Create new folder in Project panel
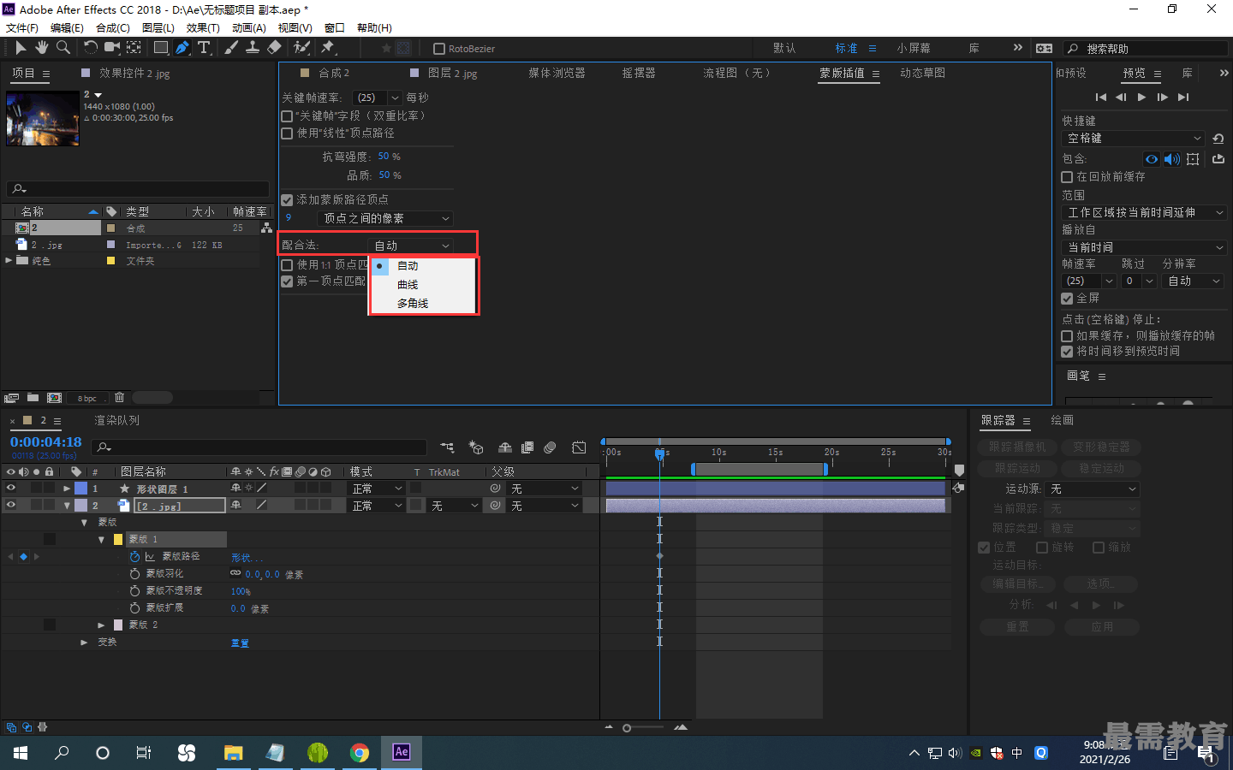Viewport: 1233px width, 770px height. click(33, 398)
